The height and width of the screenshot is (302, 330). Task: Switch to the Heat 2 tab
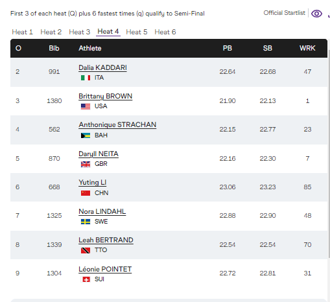(51, 32)
